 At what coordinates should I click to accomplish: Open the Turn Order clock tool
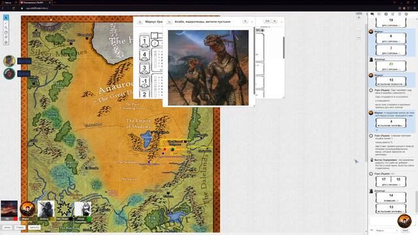[x=6, y=33]
